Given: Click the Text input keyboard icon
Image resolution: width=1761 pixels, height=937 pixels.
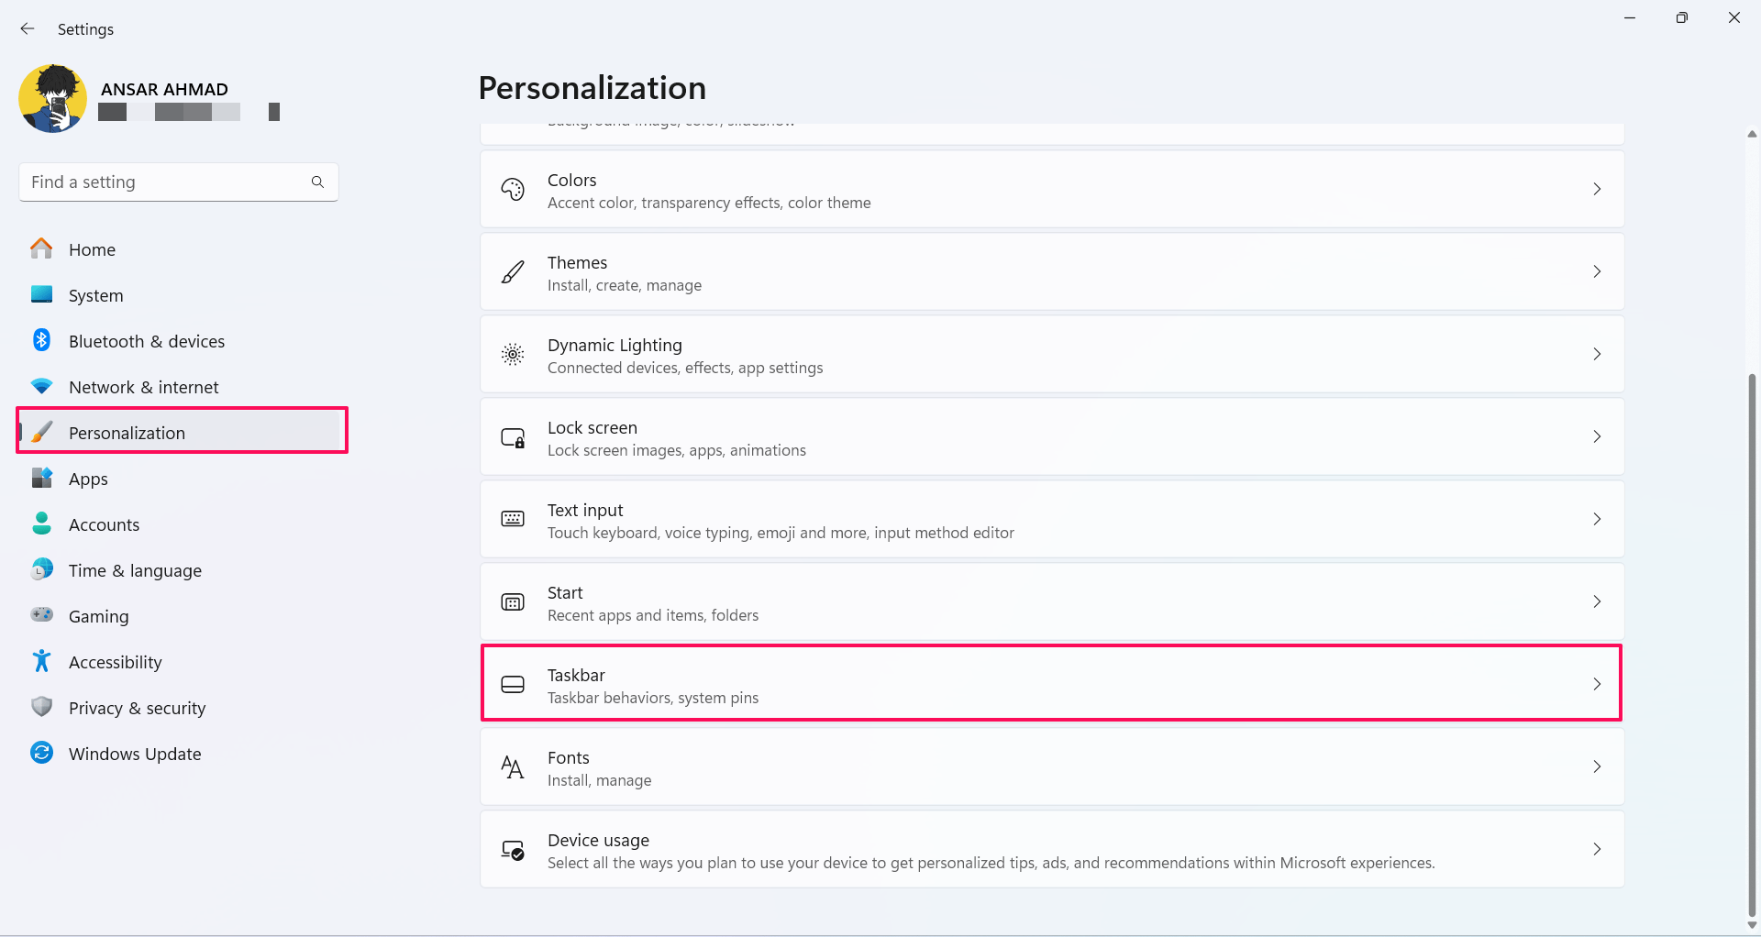Looking at the screenshot, I should click(513, 519).
